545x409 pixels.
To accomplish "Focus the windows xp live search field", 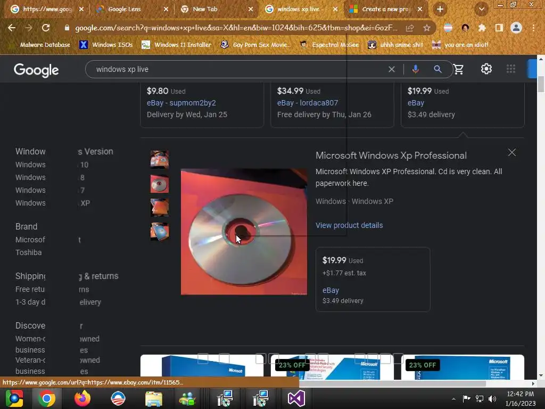I will click(240, 69).
